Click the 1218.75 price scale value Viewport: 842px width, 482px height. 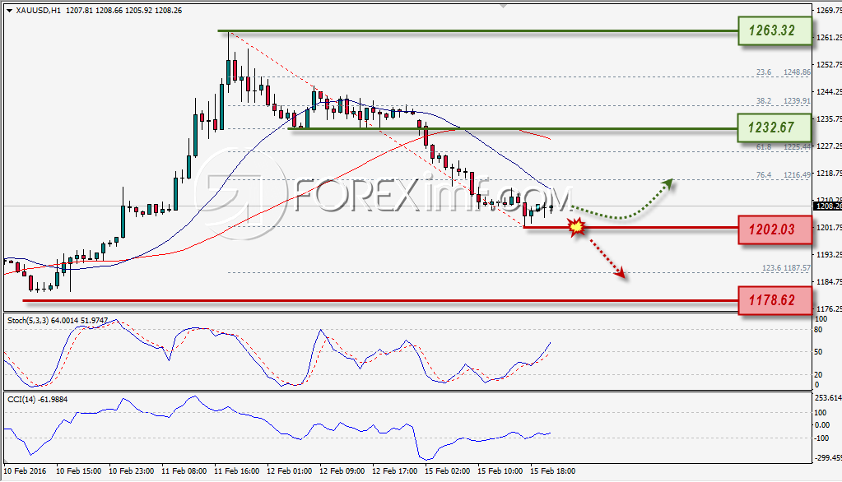829,174
